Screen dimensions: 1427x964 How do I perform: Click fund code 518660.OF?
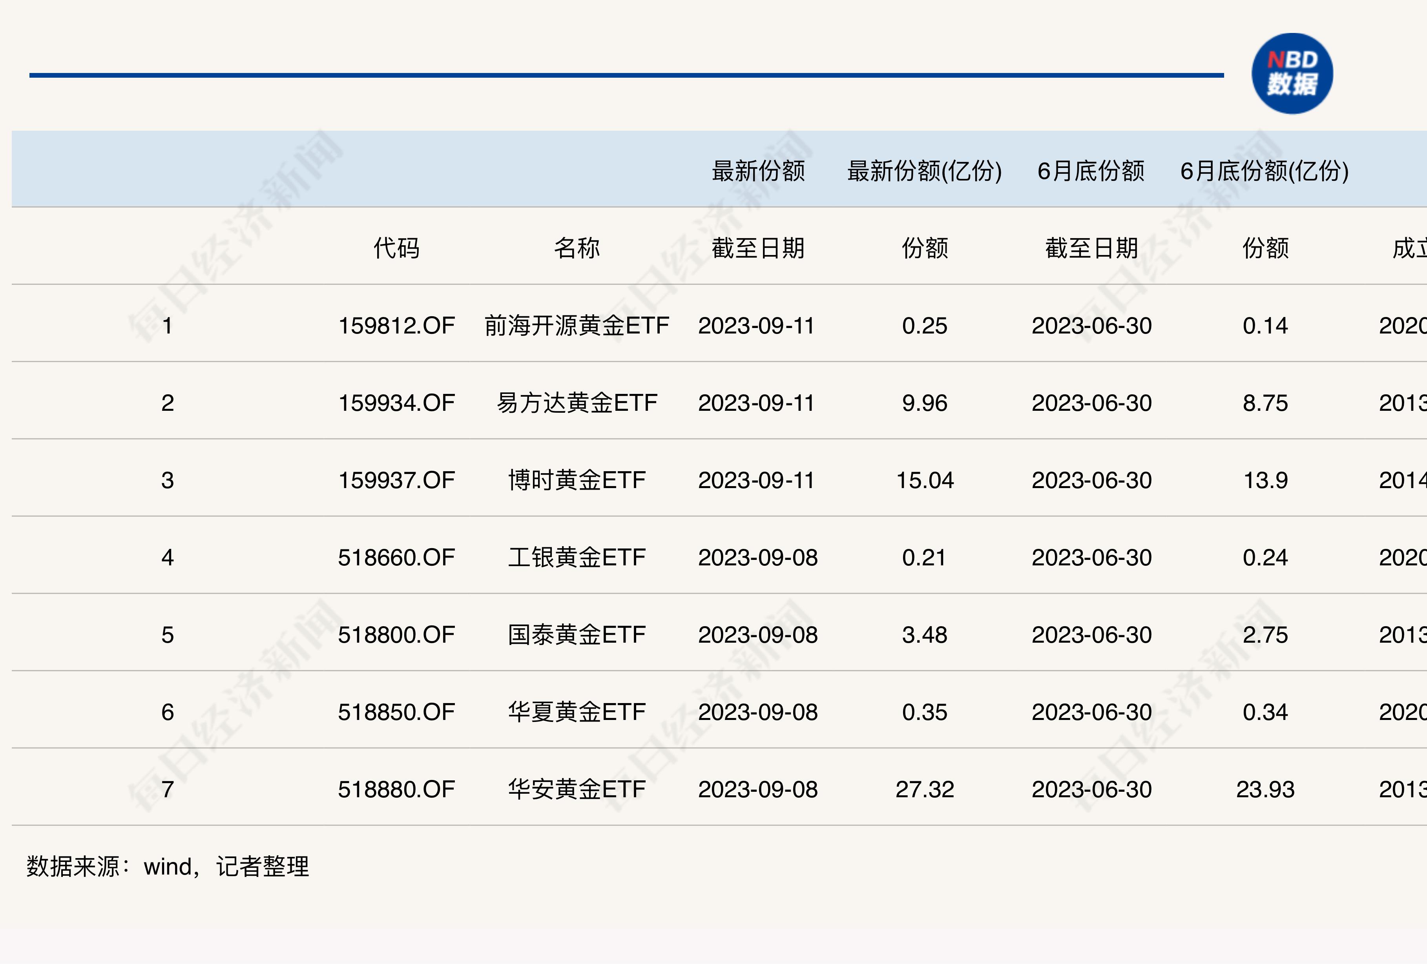397,558
